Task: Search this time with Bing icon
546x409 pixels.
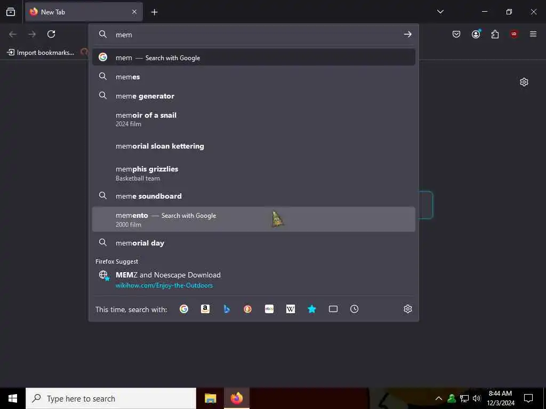Action: click(x=226, y=309)
